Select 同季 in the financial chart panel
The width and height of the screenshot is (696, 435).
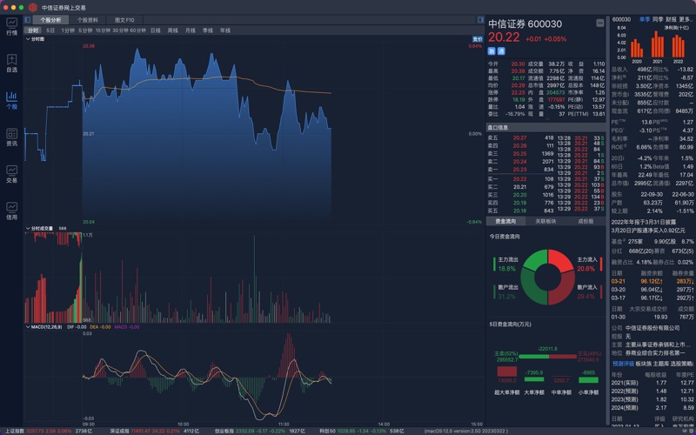657,18
